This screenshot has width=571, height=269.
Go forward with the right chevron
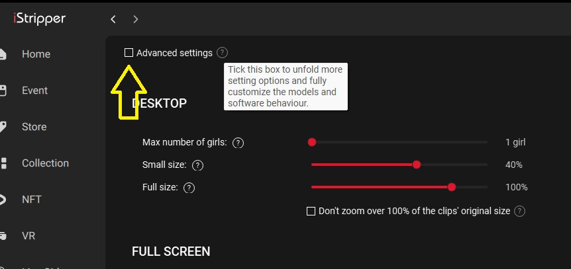click(136, 19)
